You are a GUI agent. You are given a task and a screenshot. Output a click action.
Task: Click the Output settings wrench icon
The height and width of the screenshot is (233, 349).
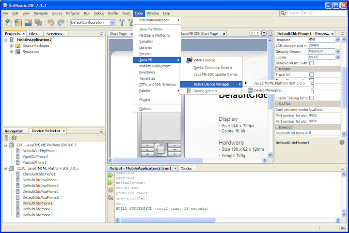click(x=111, y=197)
